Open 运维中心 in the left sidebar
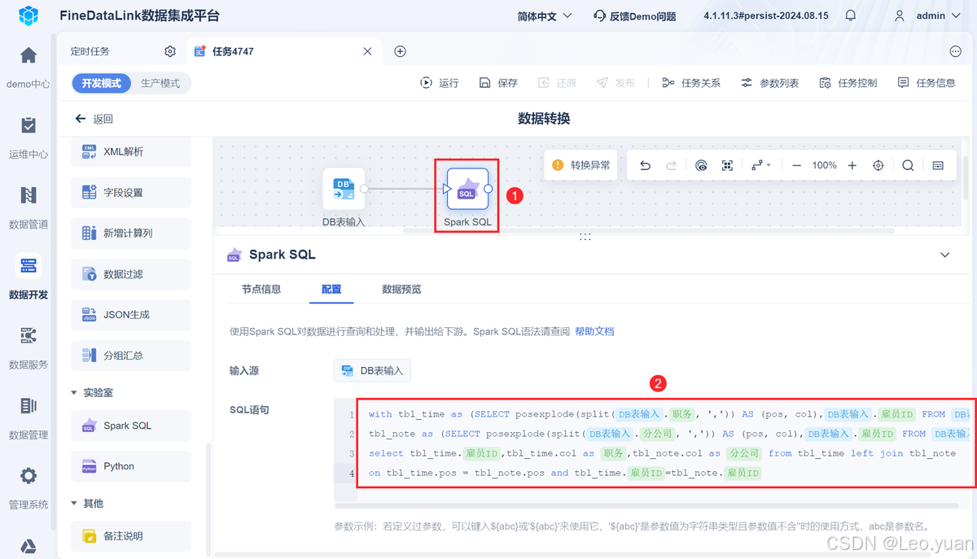This screenshot has height=559, width=977. point(28,136)
